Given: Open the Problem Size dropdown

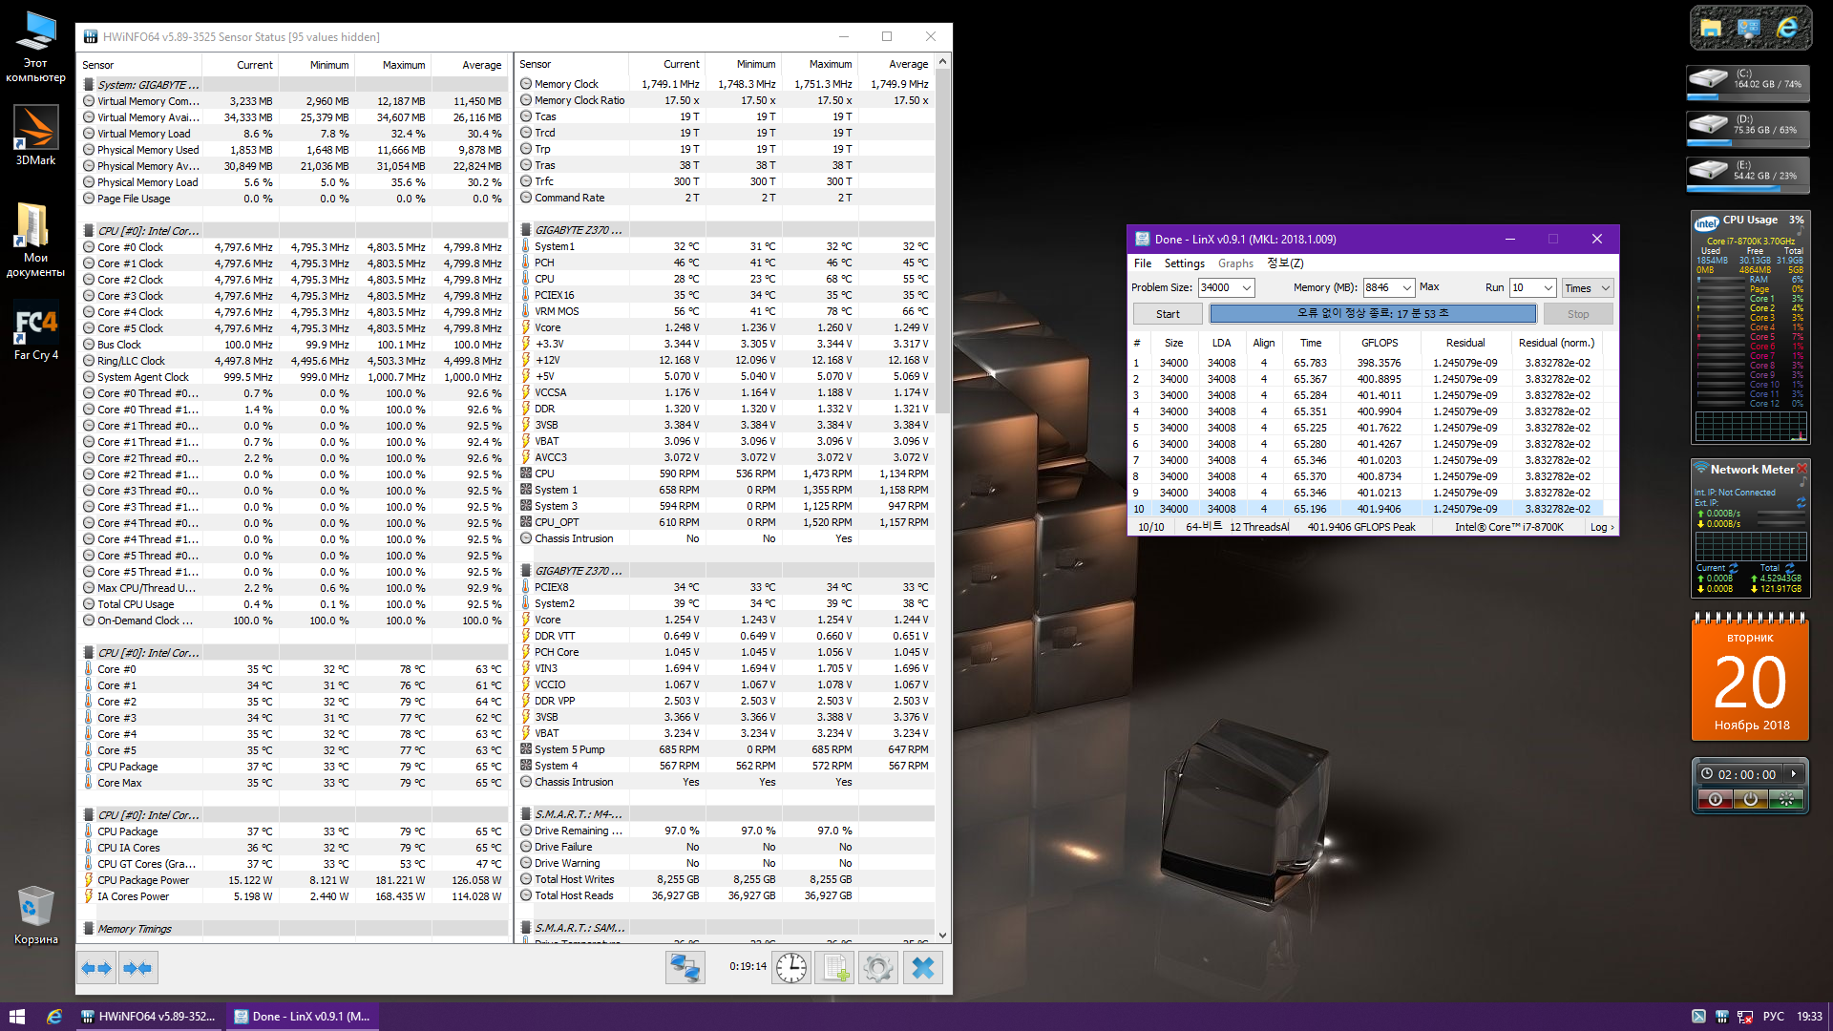Looking at the screenshot, I should coord(1246,288).
